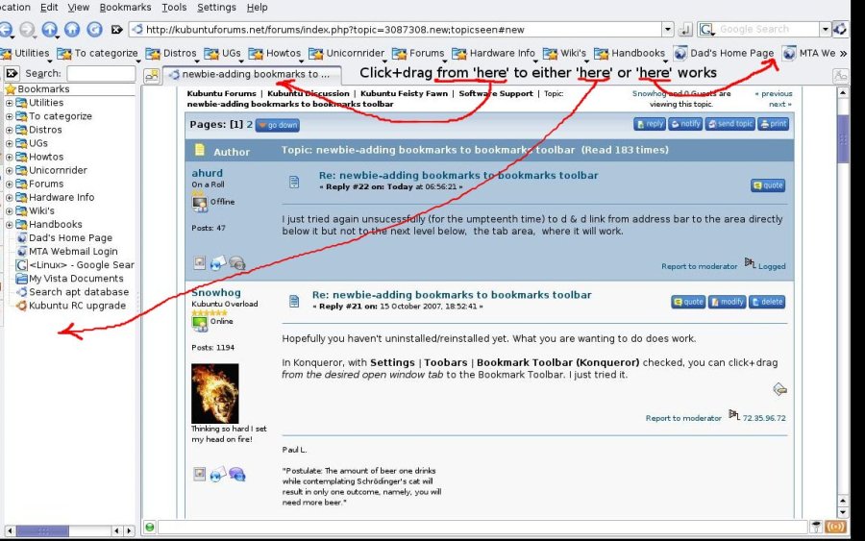Expand the Howtos folder in sidebar

[9, 157]
